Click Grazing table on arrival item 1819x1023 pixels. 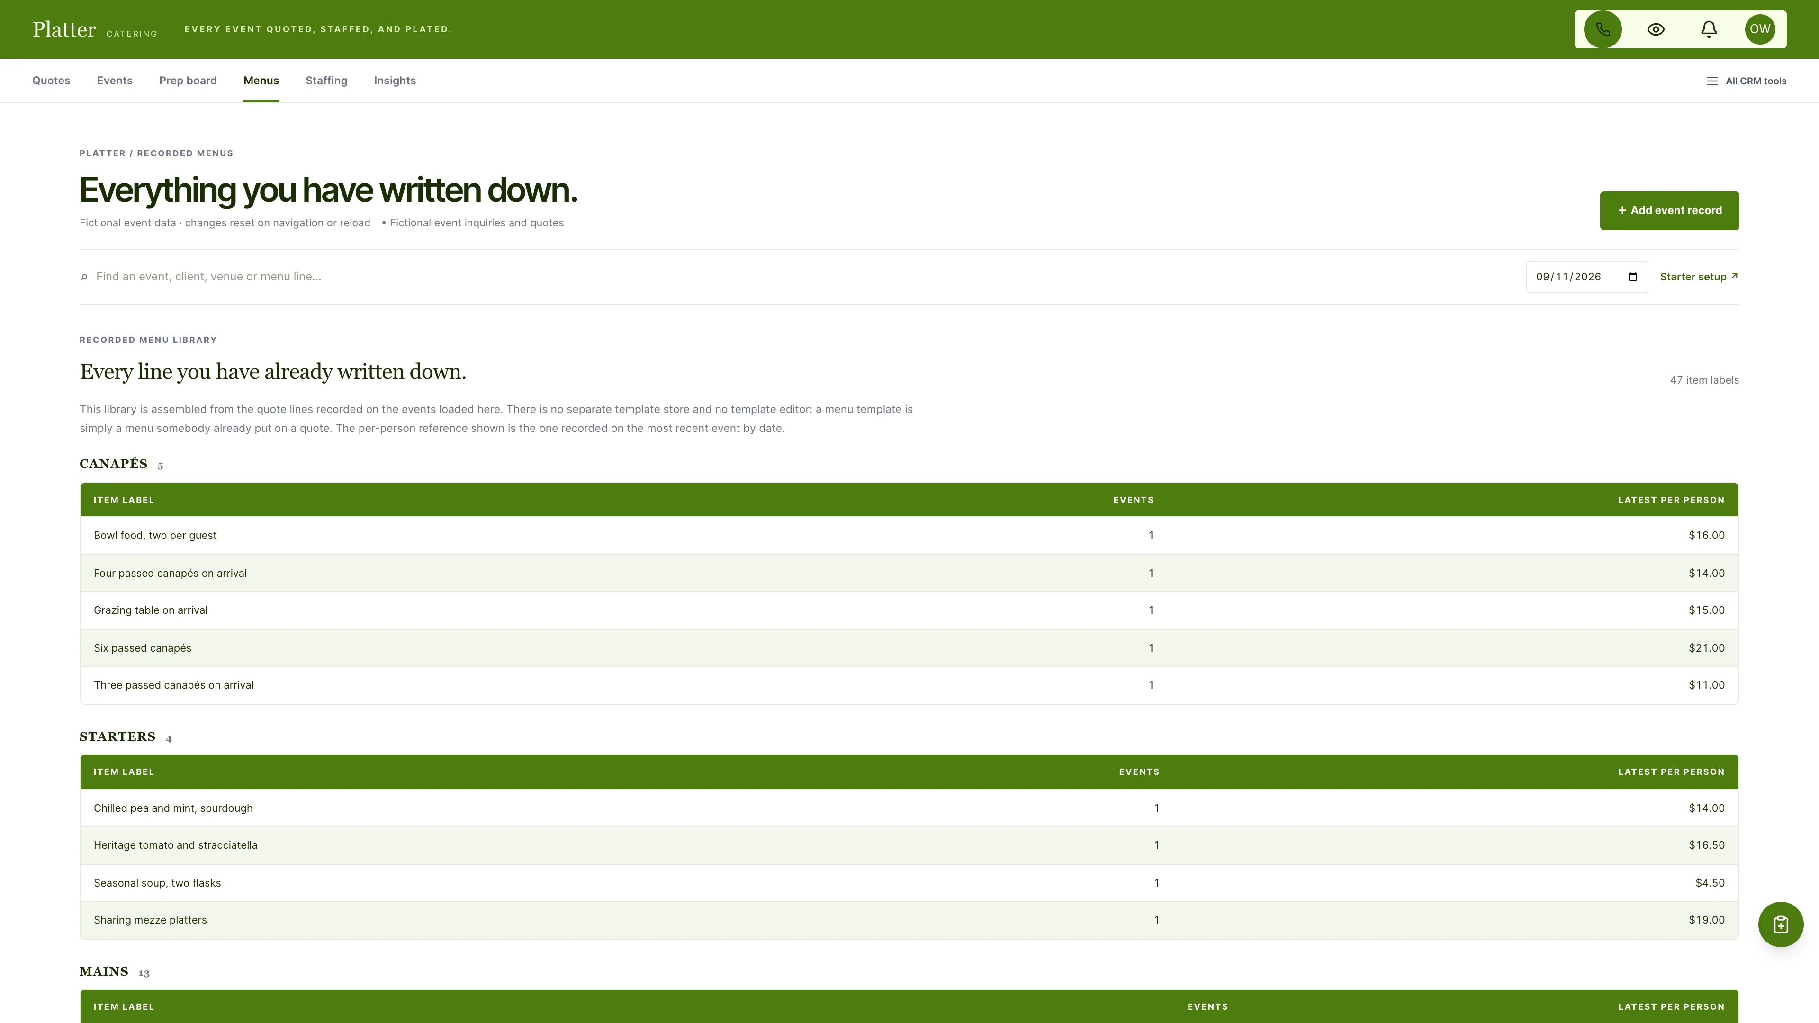(x=909, y=610)
